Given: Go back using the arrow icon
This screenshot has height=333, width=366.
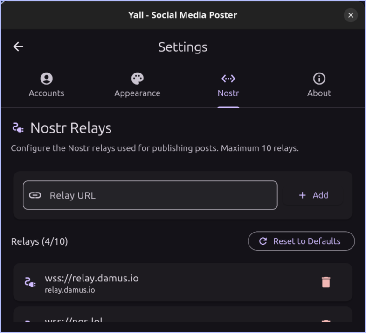Looking at the screenshot, I should pyautogui.click(x=18, y=47).
